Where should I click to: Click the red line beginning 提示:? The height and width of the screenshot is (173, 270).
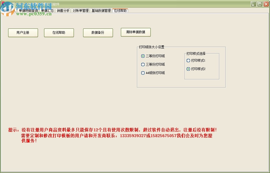point(112,130)
